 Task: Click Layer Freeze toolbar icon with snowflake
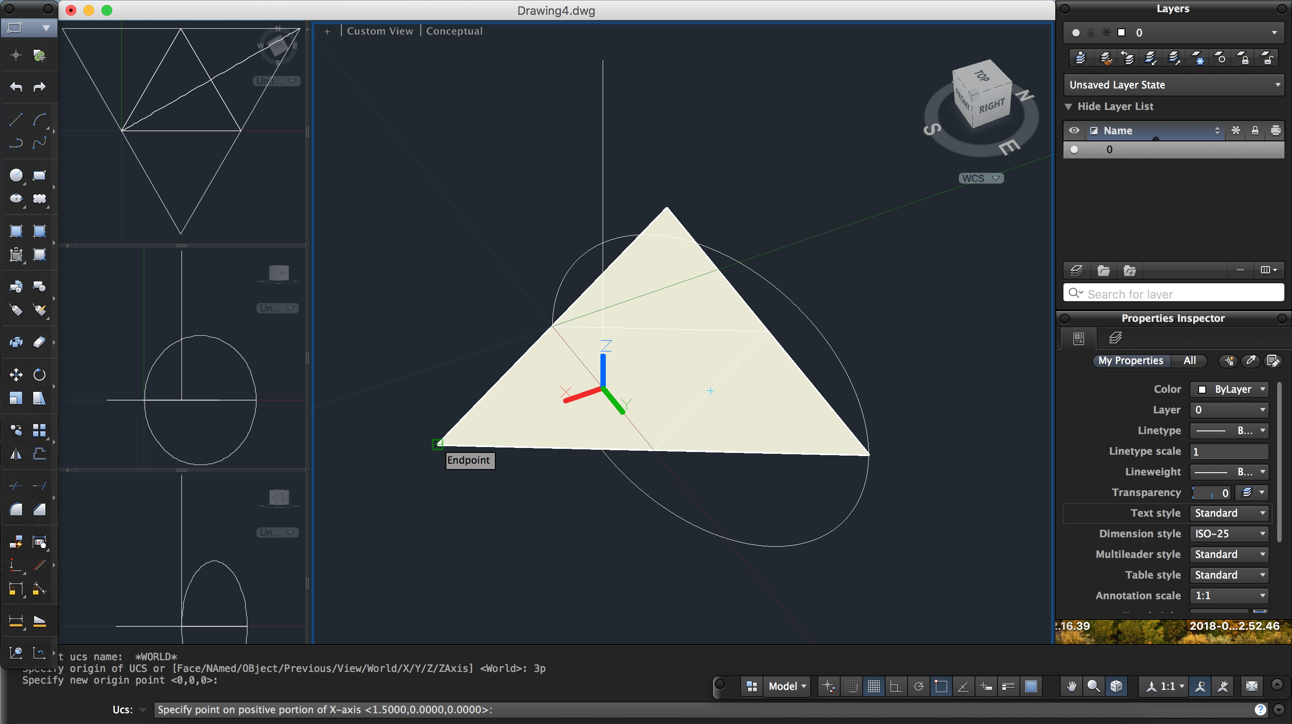click(x=1197, y=58)
